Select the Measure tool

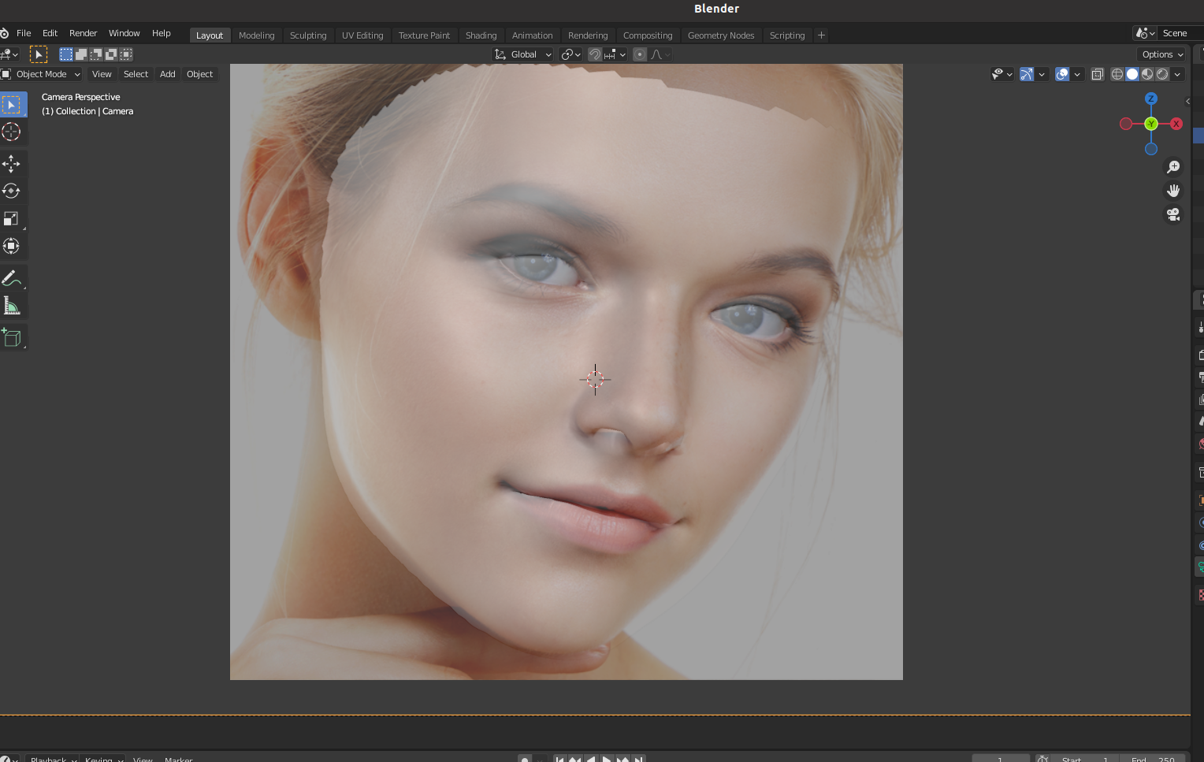(x=12, y=305)
